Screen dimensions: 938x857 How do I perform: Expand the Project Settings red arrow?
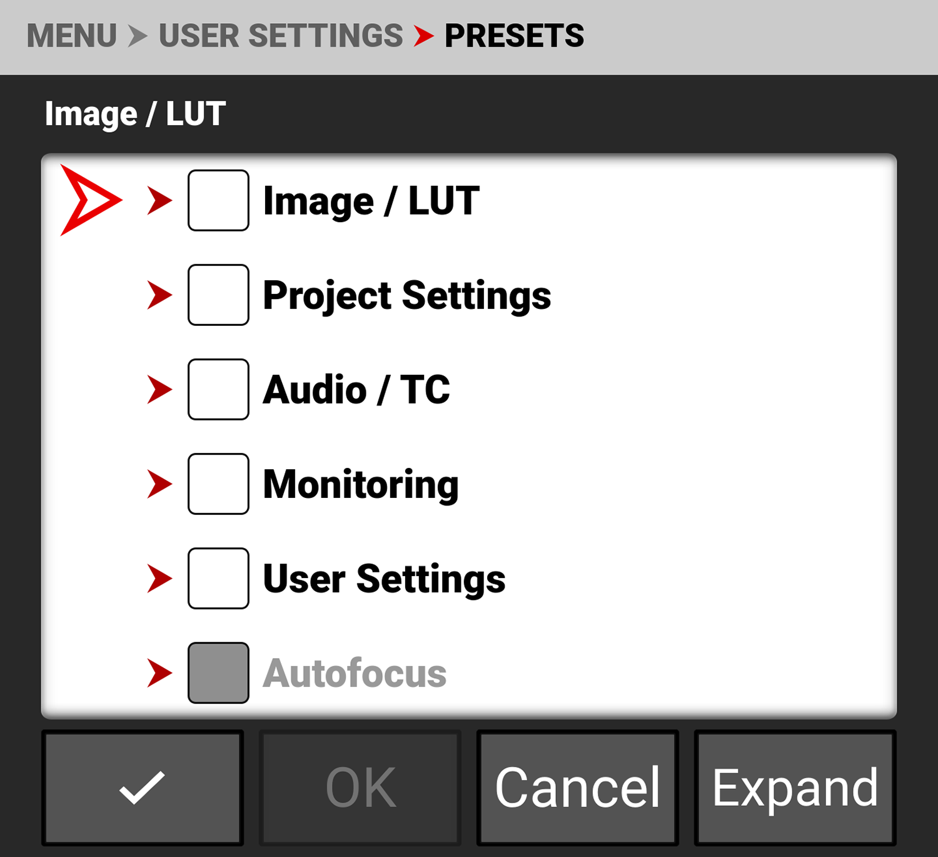159,295
